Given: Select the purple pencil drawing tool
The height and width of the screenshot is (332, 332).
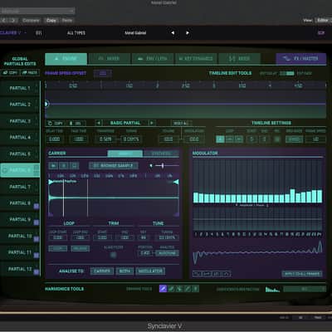Looking at the screenshot, I should 163,289.
